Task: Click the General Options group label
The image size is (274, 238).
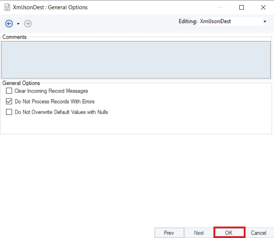Action: (x=21, y=83)
